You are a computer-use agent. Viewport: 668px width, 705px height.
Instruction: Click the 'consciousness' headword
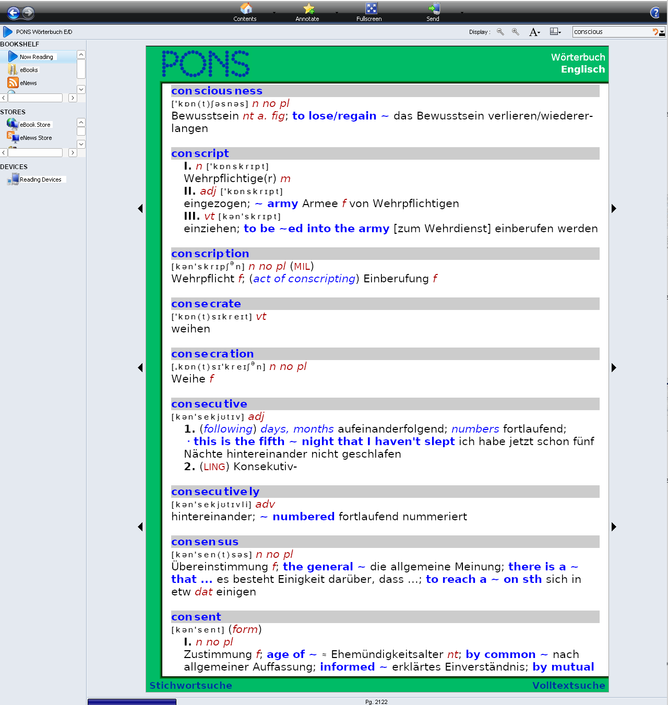[x=217, y=91]
